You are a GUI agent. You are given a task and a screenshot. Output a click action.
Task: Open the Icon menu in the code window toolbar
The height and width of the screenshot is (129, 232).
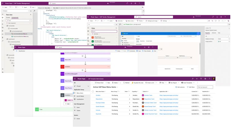33,7
